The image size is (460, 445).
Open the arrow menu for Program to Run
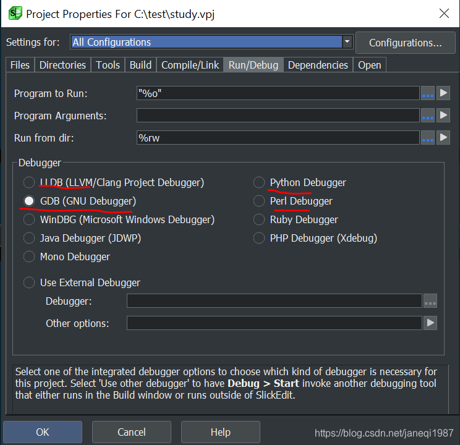point(443,93)
